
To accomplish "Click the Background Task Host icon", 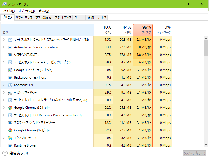I will tap(10, 77).
